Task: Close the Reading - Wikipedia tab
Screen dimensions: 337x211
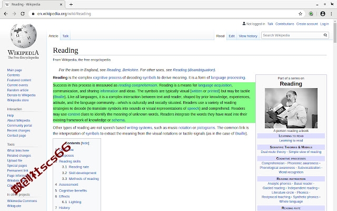Action: click(x=61, y=4)
